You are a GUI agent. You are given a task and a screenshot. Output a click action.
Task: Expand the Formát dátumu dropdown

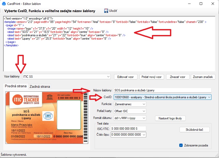coord(144,118)
